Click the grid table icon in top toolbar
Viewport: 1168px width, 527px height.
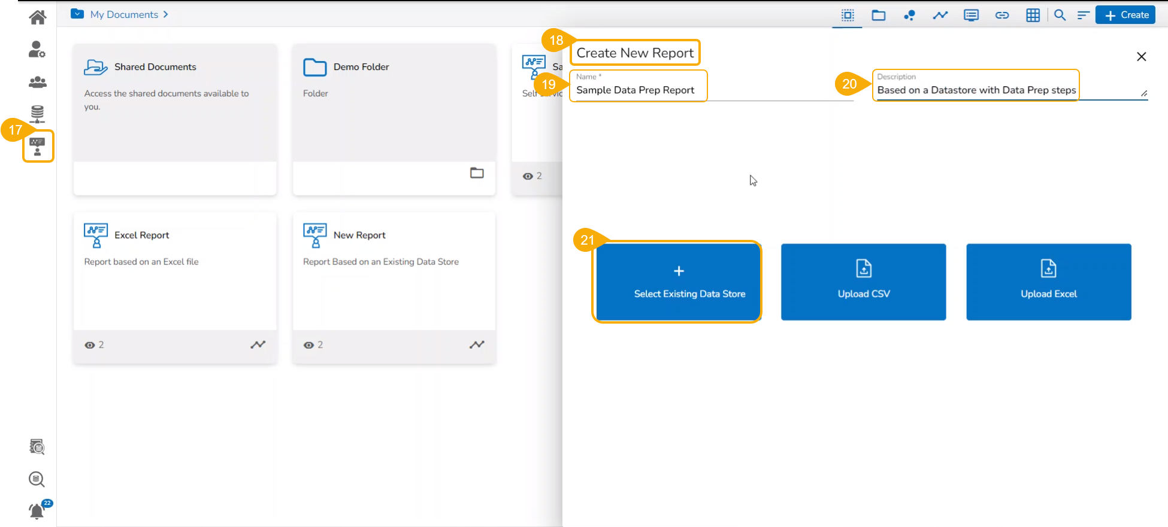(1033, 16)
